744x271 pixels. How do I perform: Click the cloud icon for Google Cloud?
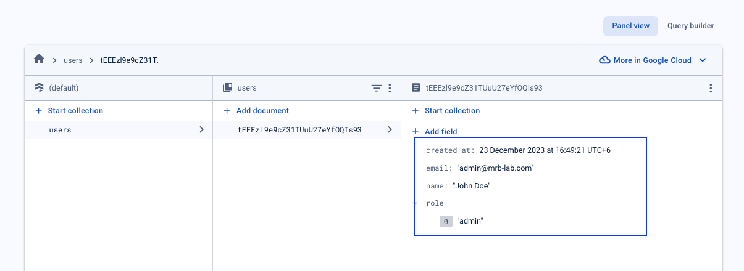[604, 60]
